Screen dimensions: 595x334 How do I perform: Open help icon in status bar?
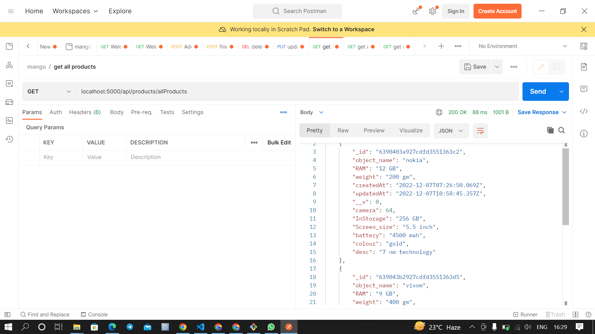click(588, 315)
